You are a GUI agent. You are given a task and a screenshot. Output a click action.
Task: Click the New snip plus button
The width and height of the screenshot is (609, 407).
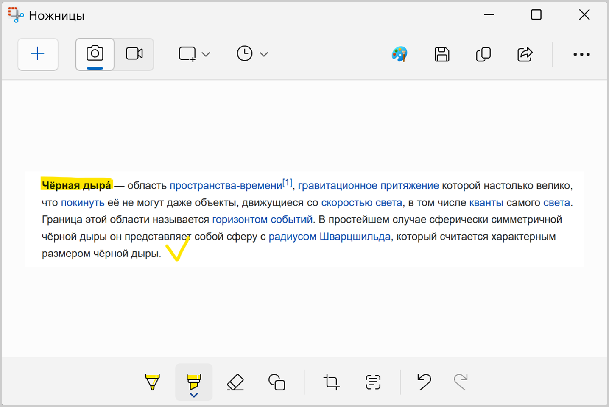point(38,54)
